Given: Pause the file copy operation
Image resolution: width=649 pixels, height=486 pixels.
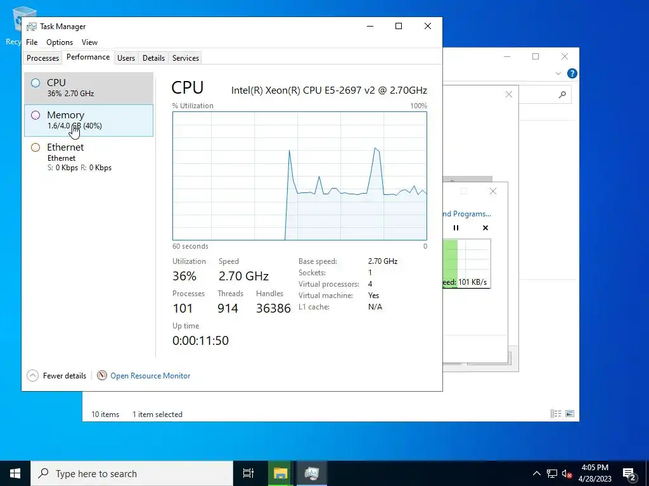Looking at the screenshot, I should point(456,228).
